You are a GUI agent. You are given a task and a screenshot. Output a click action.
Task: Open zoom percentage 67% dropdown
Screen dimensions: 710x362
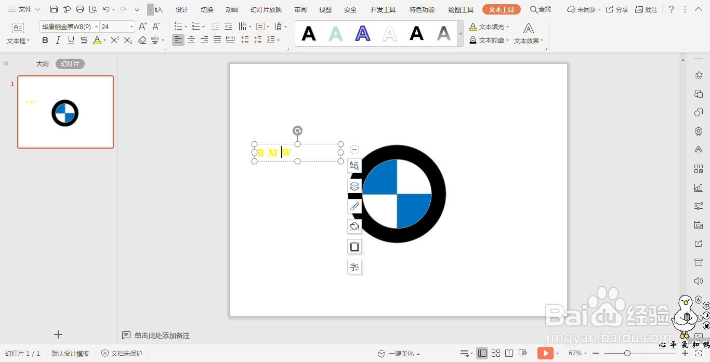(x=578, y=353)
